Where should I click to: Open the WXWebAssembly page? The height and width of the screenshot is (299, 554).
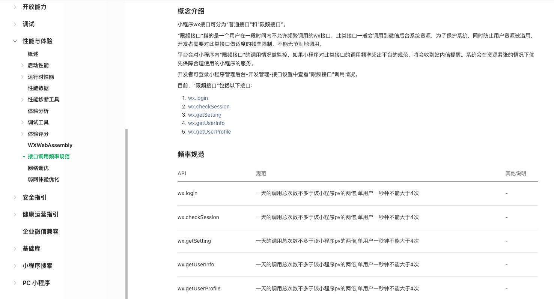click(x=50, y=145)
